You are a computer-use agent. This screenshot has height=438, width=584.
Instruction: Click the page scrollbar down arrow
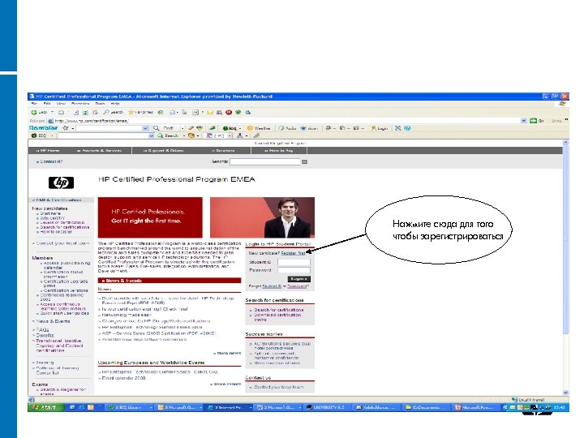[x=566, y=393]
